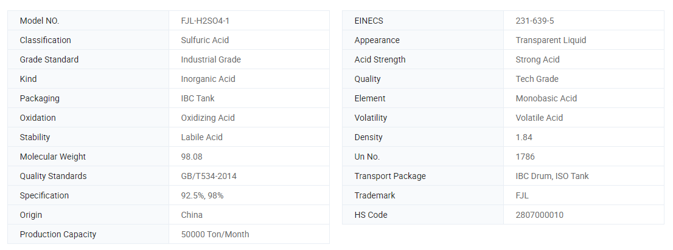
Task: Click the Industrial Grade value
Action: click(211, 59)
